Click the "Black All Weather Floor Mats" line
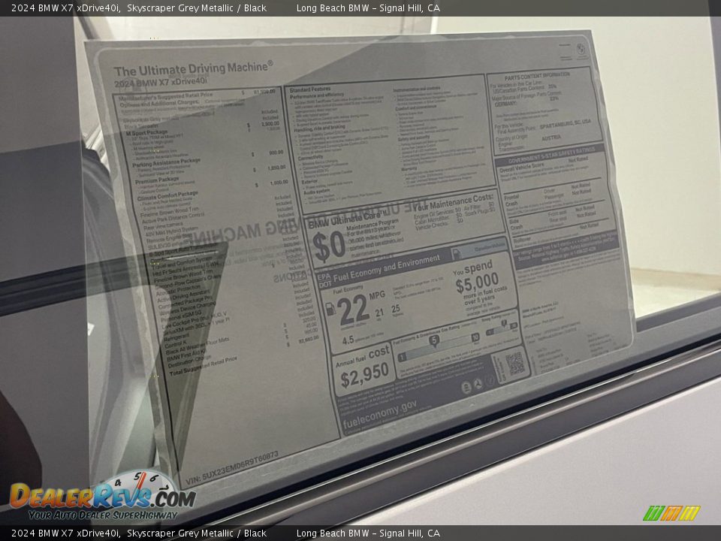This screenshot has height=541, width=721. tap(197, 346)
